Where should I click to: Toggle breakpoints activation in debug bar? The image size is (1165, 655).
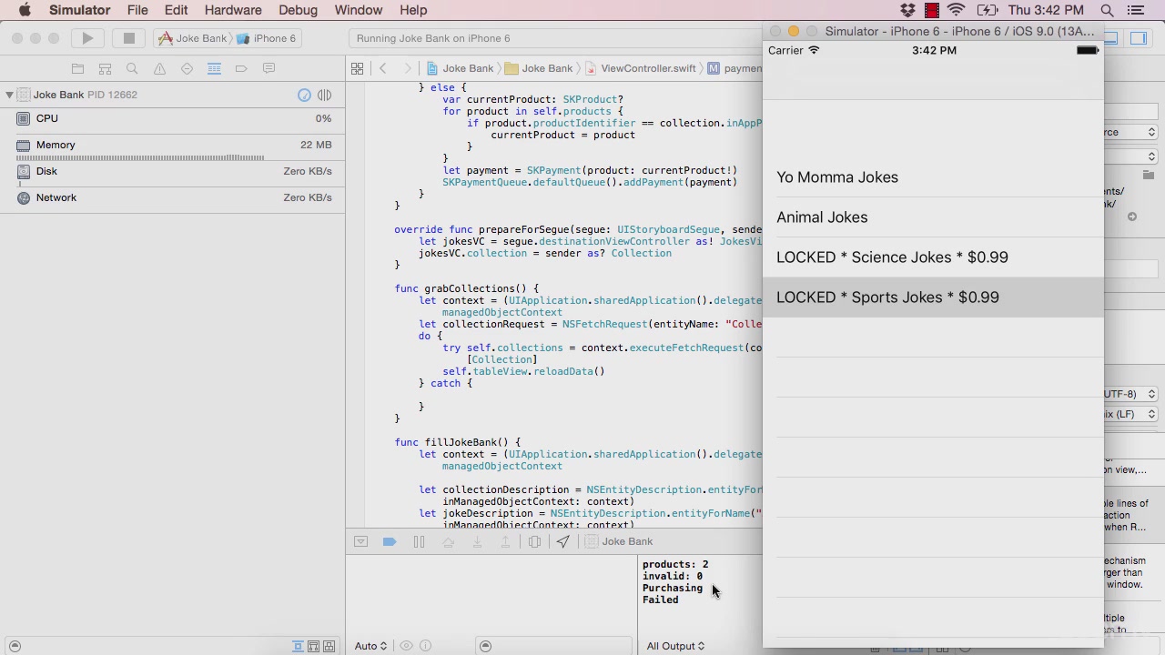point(390,541)
